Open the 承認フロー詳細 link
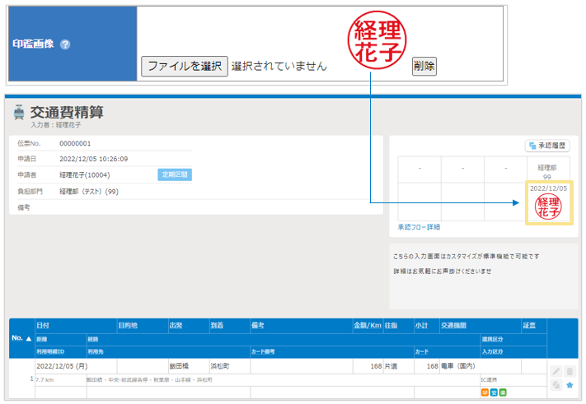Viewport: 586px width, 404px height. point(419,227)
